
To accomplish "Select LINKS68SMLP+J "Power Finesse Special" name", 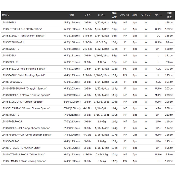I will 26,95.
